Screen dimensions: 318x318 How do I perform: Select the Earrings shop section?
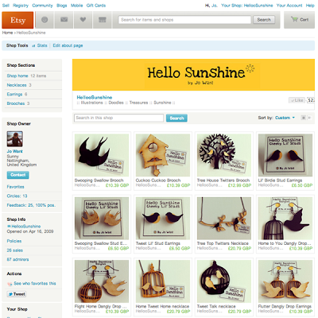tap(14, 95)
